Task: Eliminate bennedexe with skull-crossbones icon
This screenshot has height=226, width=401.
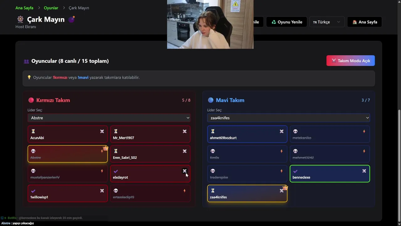Action: (x=364, y=171)
